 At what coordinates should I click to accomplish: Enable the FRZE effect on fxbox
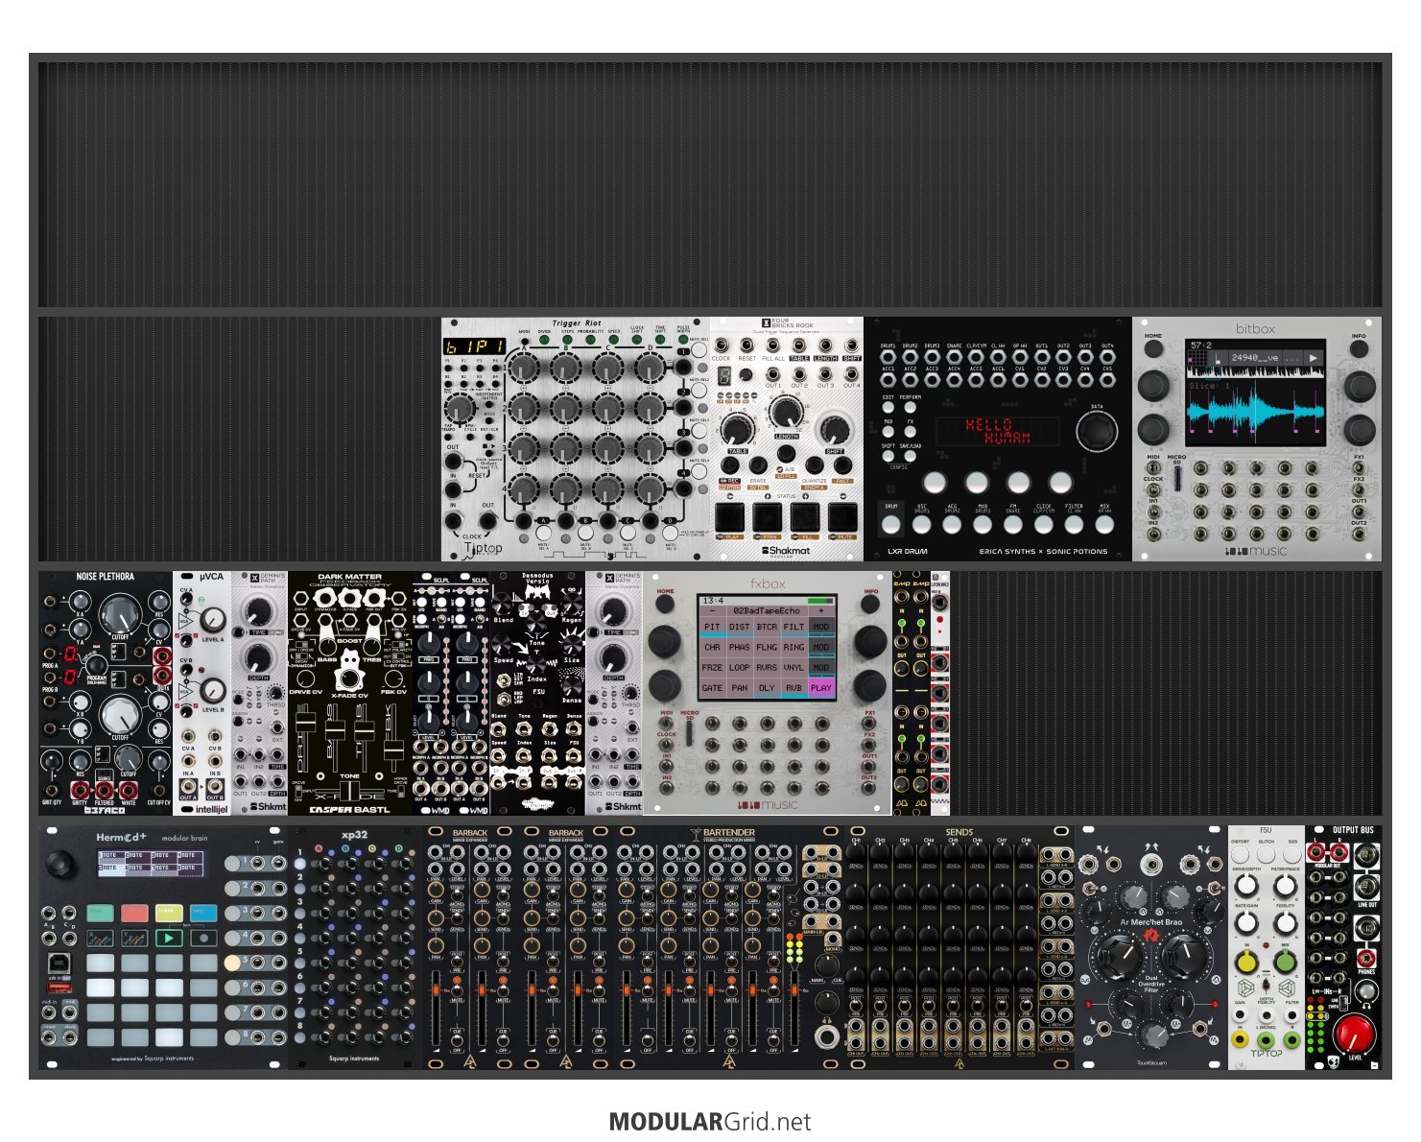click(712, 667)
